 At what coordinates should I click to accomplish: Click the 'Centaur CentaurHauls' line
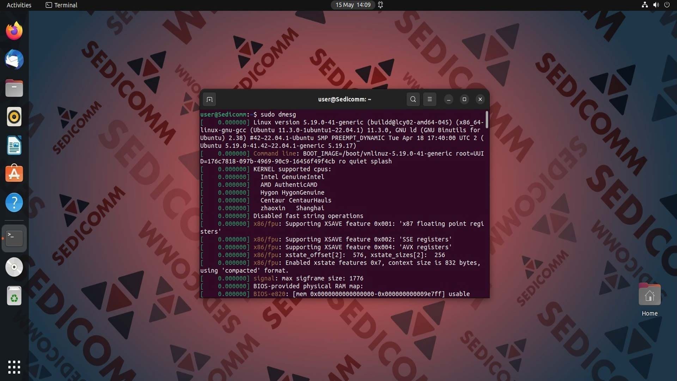pos(296,200)
